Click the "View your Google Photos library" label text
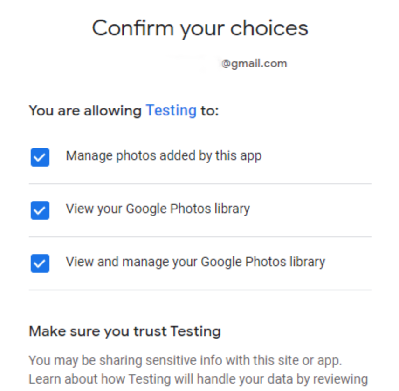Image resolution: width=399 pixels, height=391 pixels. point(158,209)
